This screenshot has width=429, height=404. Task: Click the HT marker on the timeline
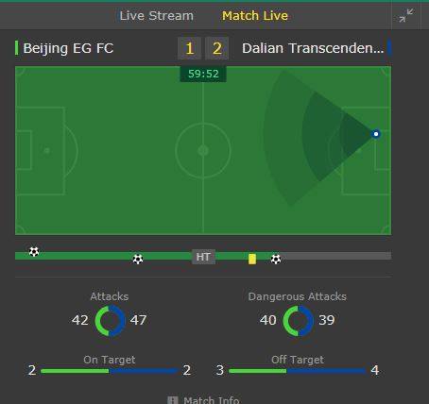point(203,257)
